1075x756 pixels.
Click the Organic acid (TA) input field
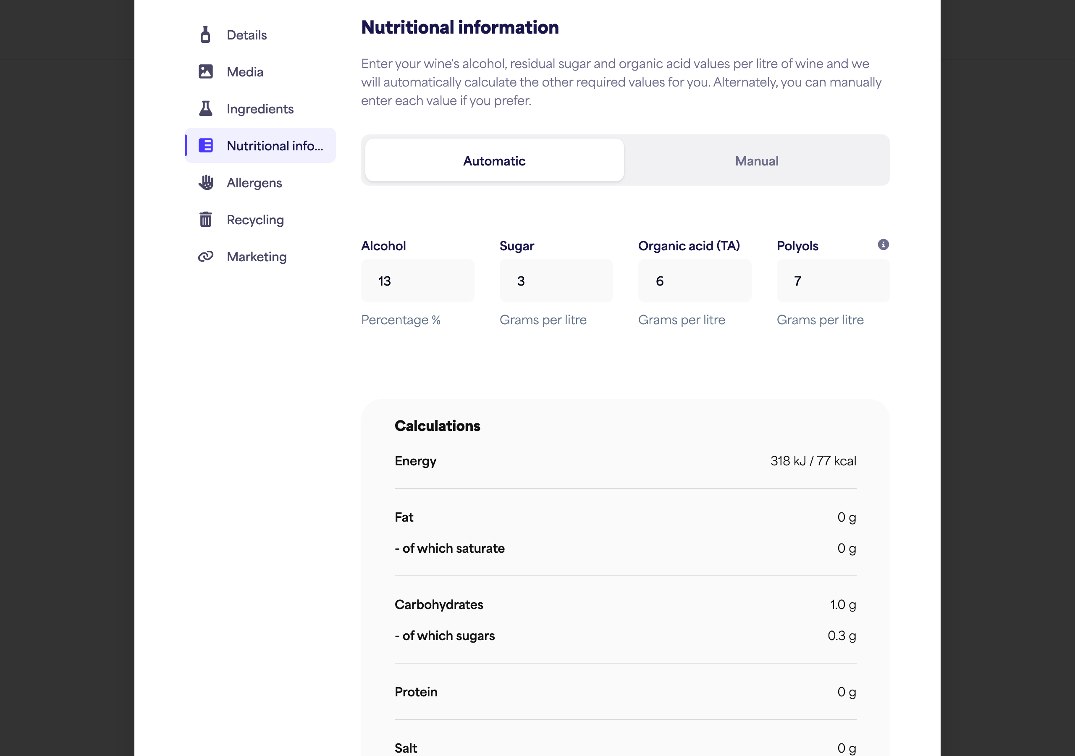(x=695, y=281)
